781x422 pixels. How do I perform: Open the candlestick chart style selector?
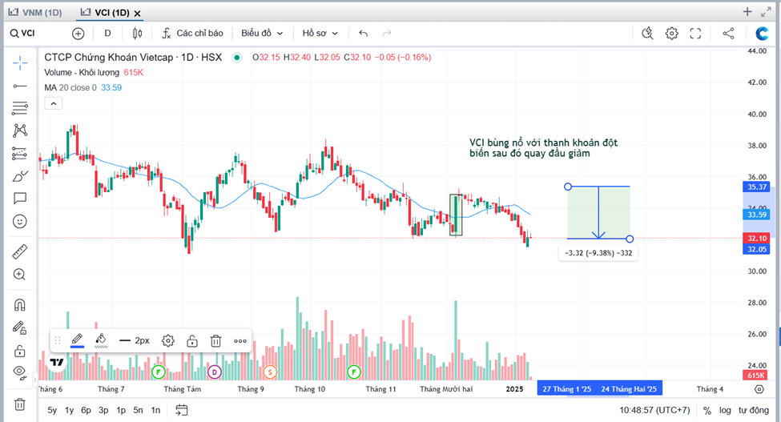[137, 34]
